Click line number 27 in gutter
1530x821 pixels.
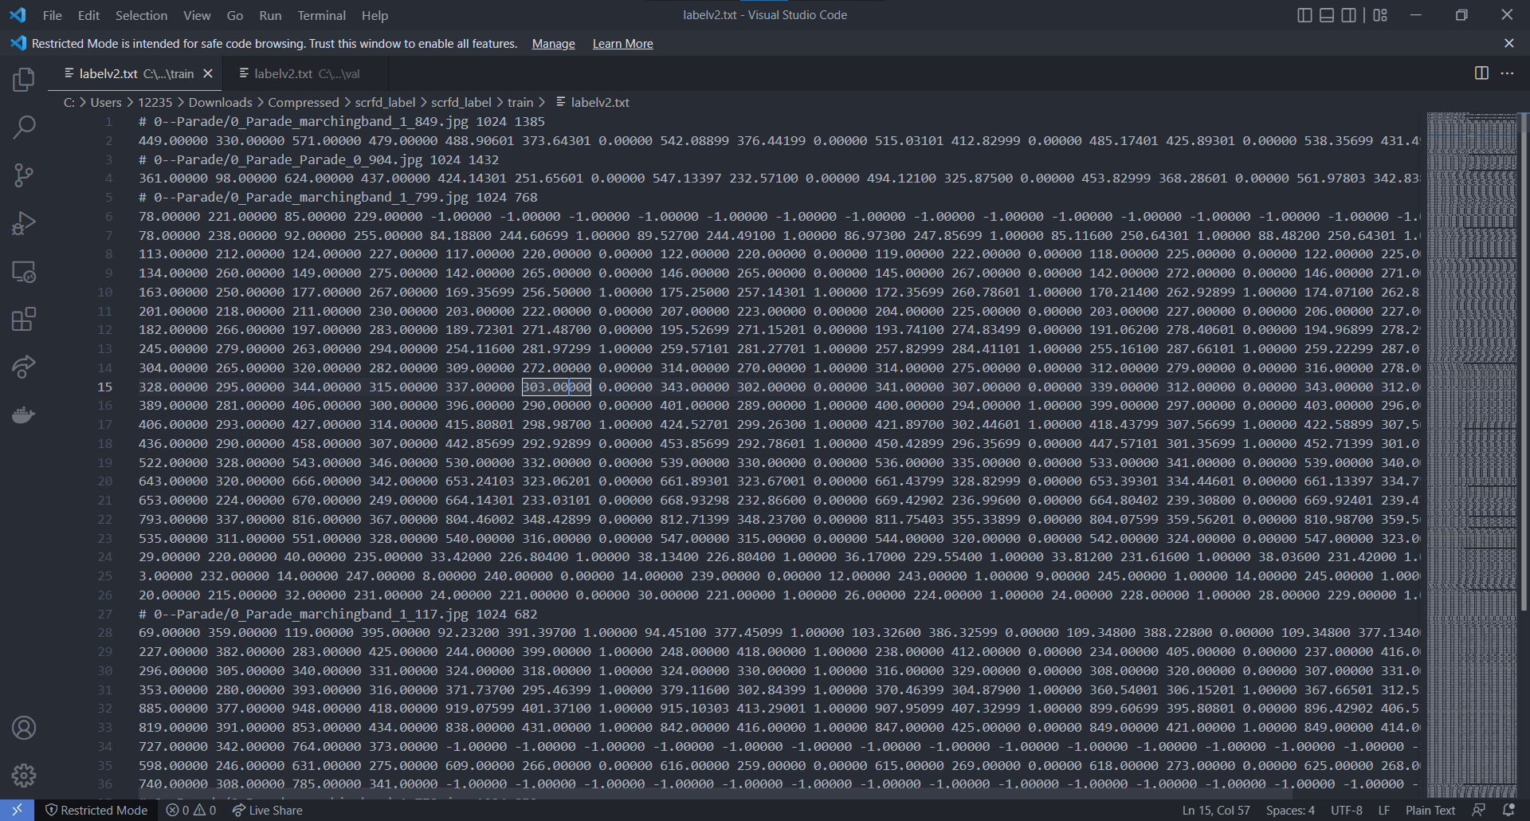click(x=105, y=614)
